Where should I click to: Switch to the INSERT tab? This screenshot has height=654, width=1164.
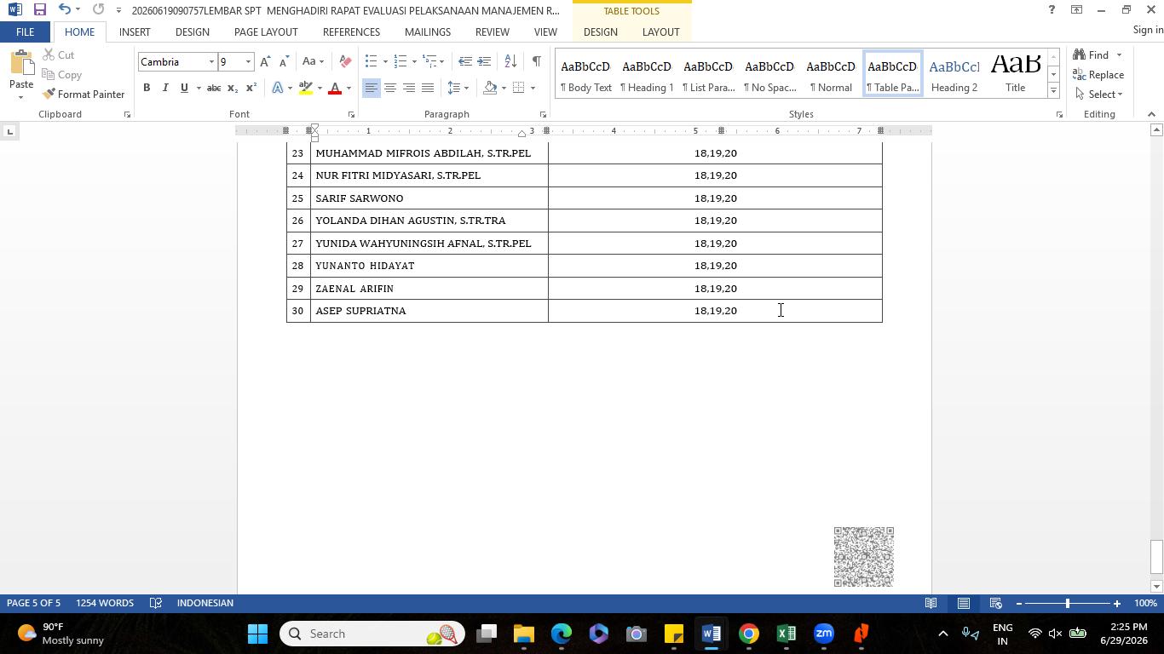pos(135,32)
